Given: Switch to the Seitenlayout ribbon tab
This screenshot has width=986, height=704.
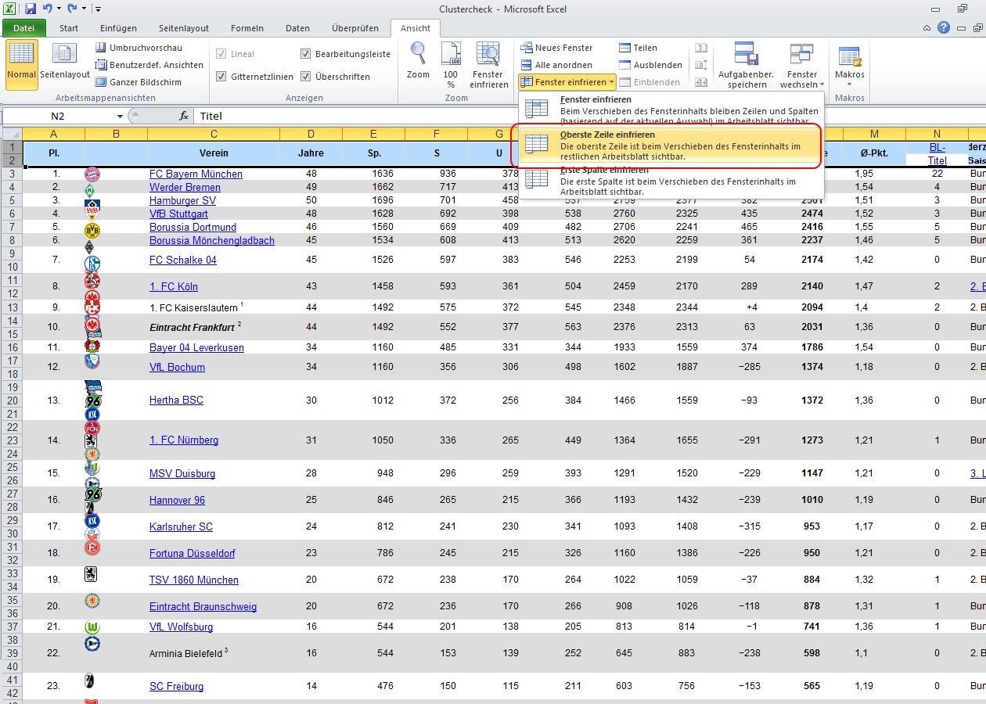Looking at the screenshot, I should (x=184, y=28).
